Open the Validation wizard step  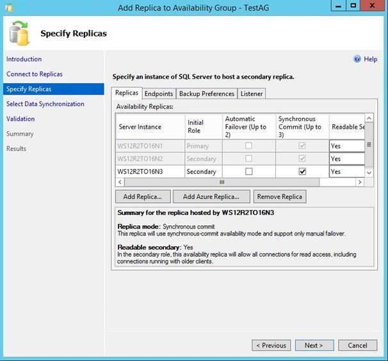20,119
